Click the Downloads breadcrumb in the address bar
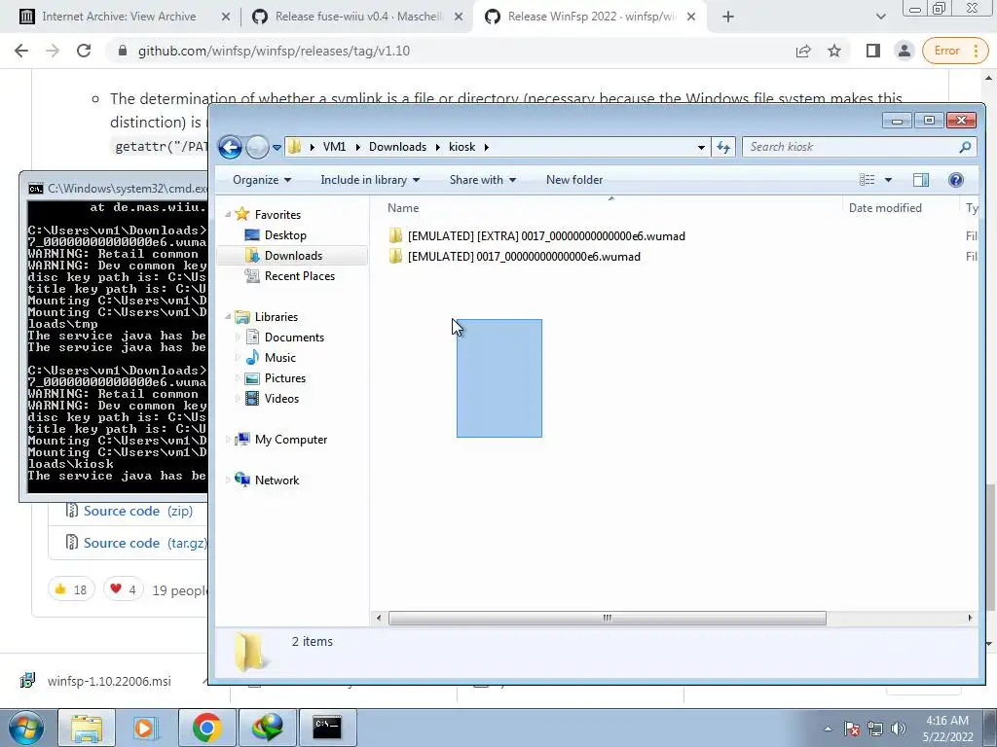Screen dimensions: 997x747 pos(397,147)
